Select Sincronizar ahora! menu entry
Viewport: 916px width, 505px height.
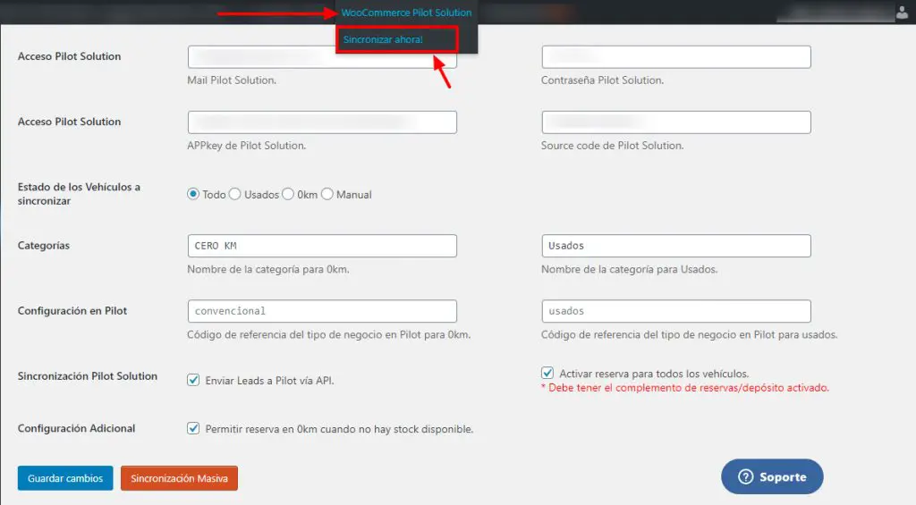(383, 40)
